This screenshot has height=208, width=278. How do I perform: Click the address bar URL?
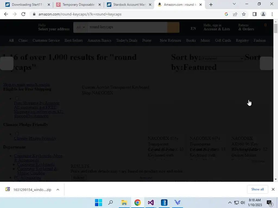point(80,14)
